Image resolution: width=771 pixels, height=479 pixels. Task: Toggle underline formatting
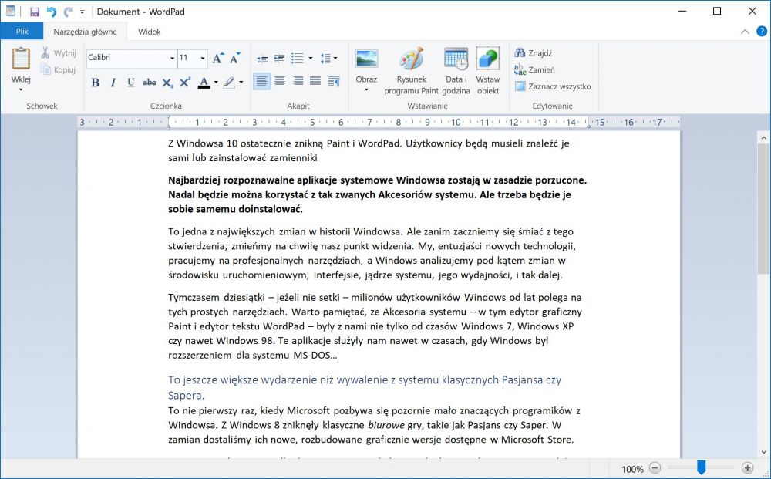coord(131,82)
